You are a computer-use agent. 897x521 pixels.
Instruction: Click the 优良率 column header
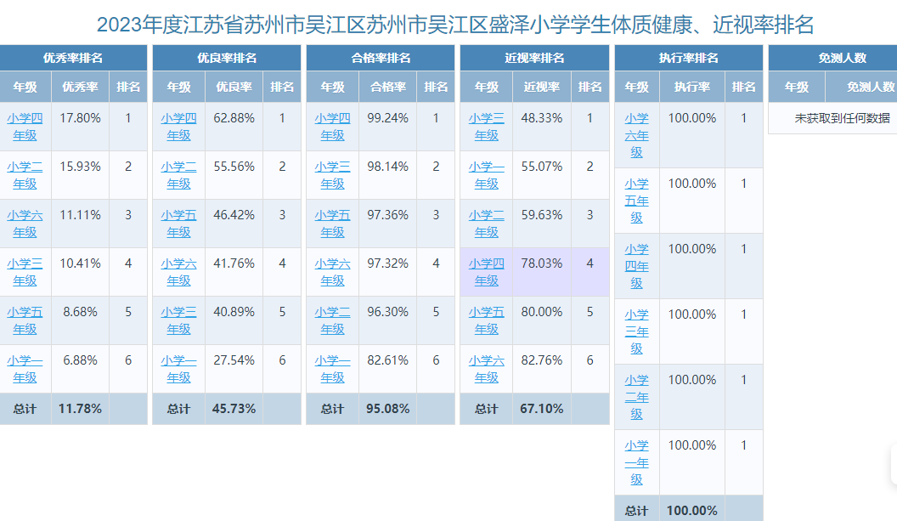tap(234, 87)
